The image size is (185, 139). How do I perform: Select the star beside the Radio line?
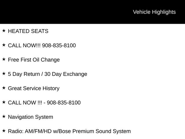4,131
